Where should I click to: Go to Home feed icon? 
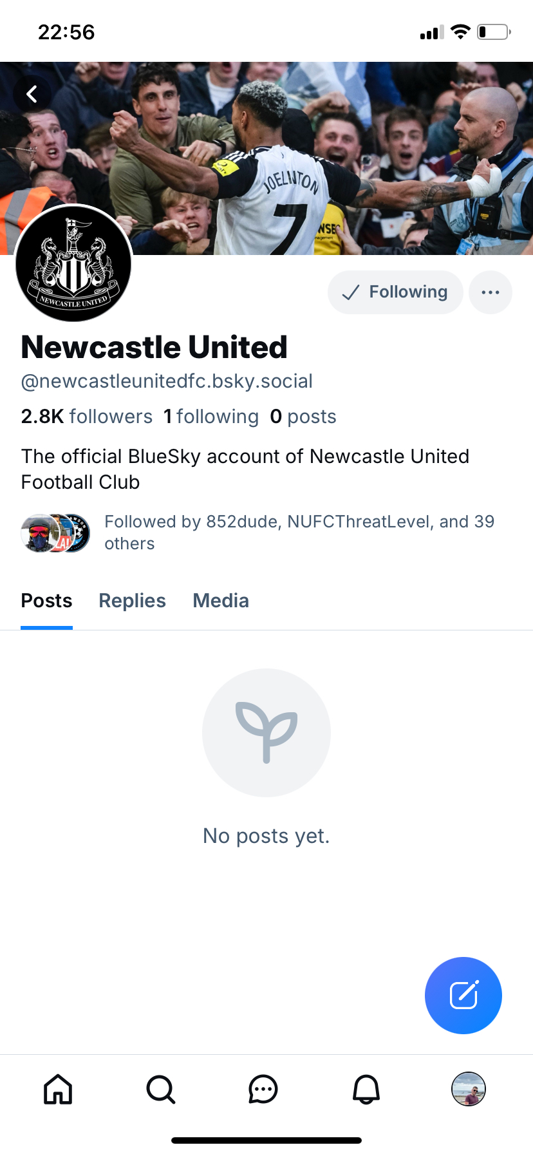pos(58,1089)
